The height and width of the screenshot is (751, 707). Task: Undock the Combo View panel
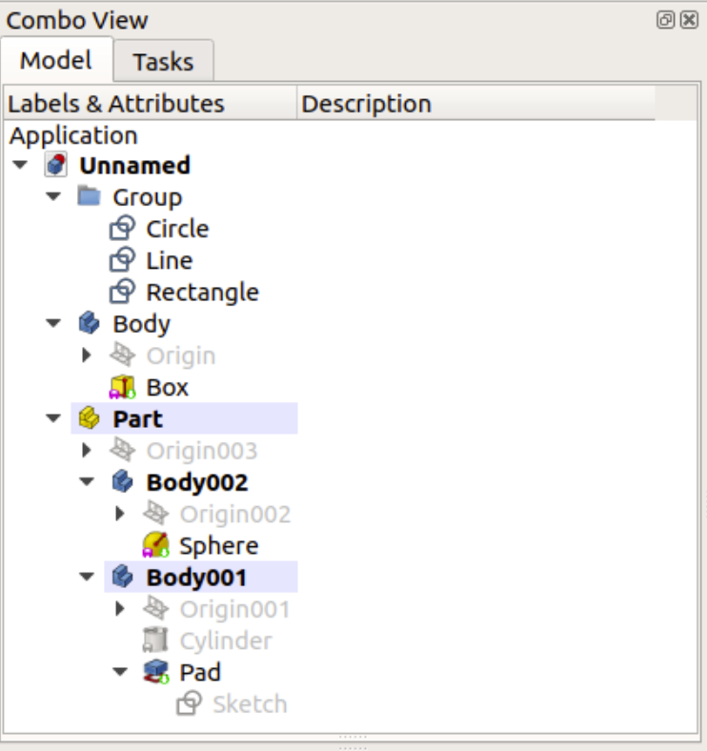coord(665,20)
